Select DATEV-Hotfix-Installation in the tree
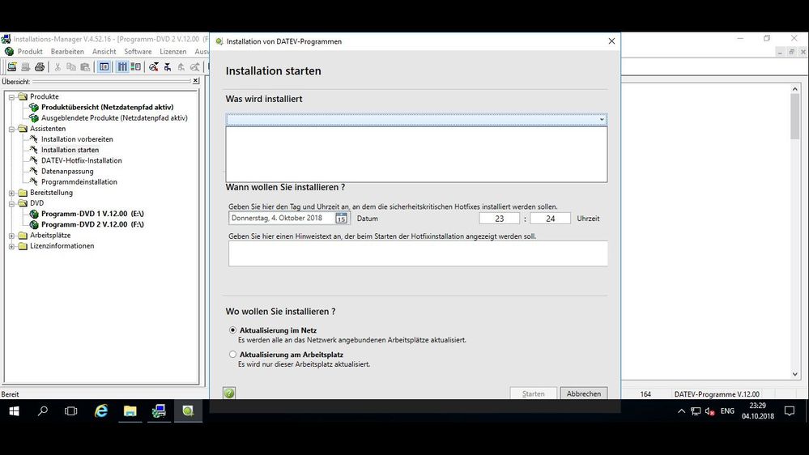This screenshot has width=809, height=455. 82,160
